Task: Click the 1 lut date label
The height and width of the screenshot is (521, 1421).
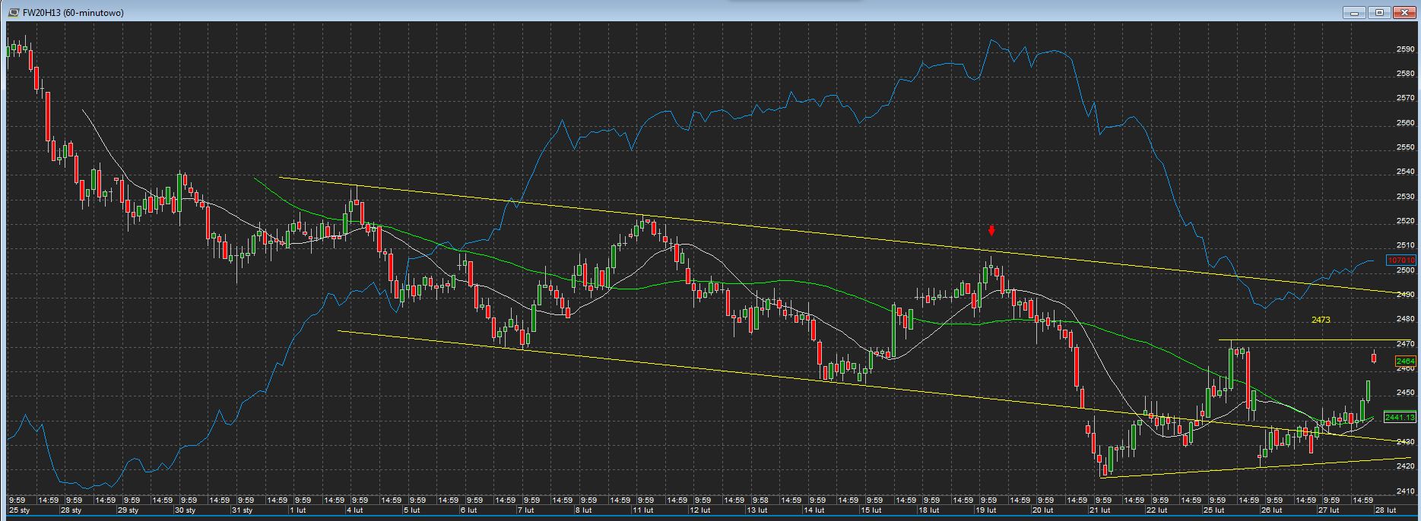Action: coord(297,510)
